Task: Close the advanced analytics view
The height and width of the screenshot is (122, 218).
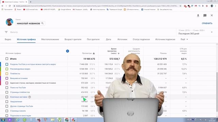Action: click(x=212, y=15)
